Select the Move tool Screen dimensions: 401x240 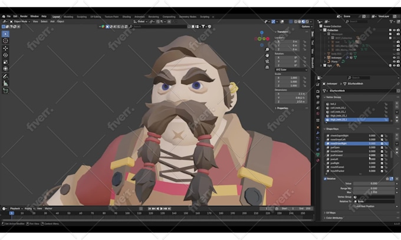(5, 48)
